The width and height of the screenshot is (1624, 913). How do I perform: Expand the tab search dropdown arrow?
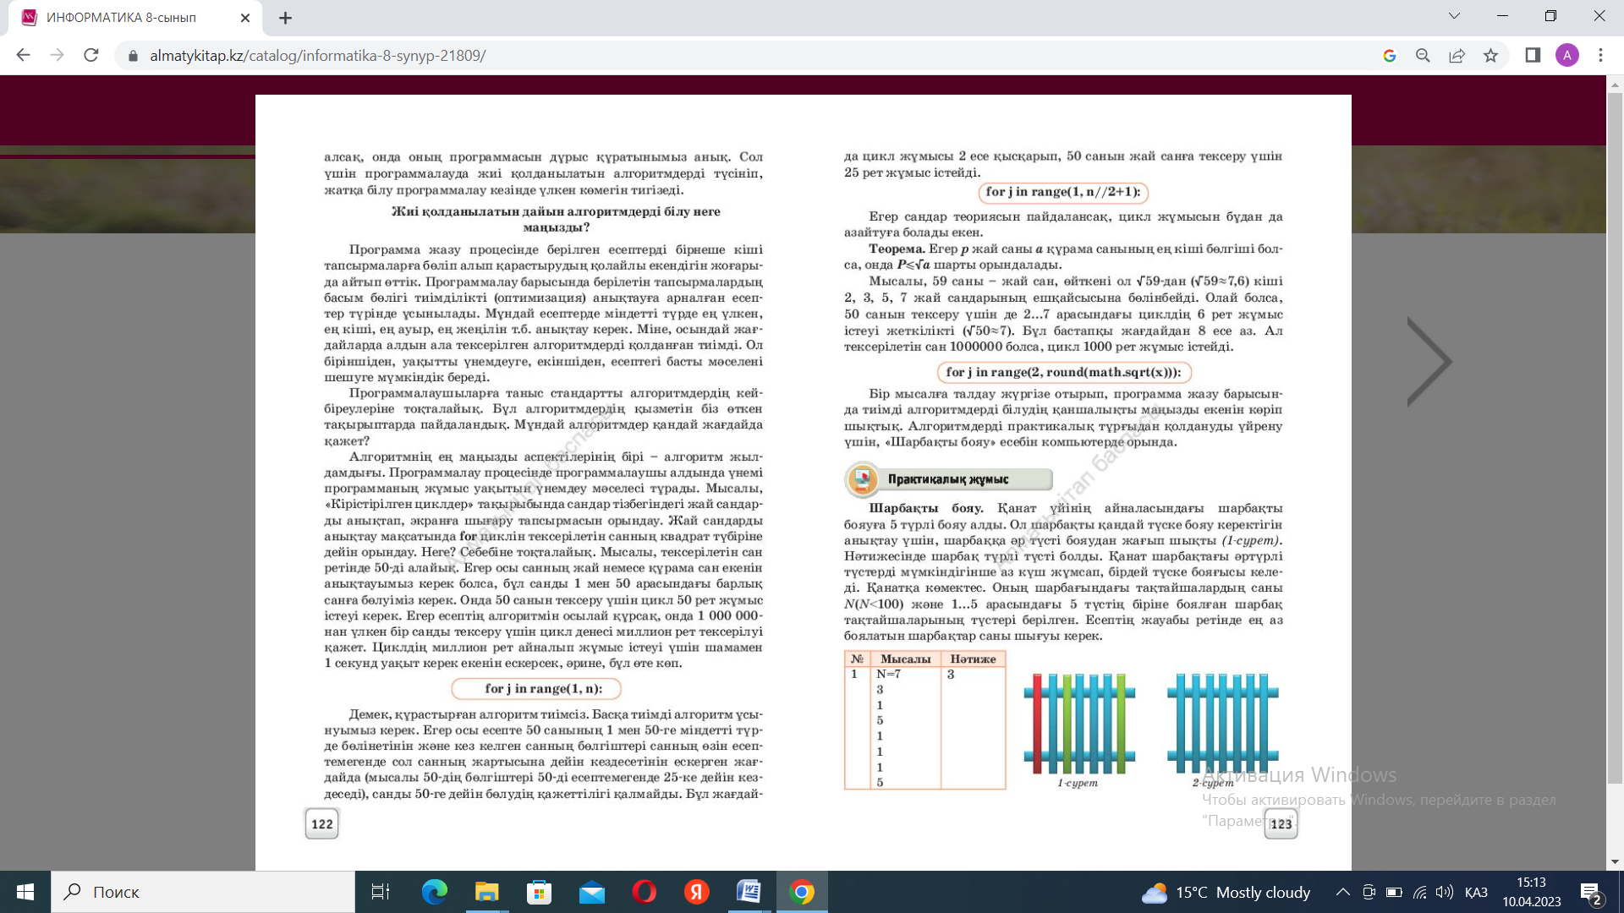(x=1454, y=16)
